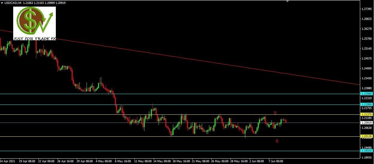Click the current price label 1.20919

click(x=366, y=123)
